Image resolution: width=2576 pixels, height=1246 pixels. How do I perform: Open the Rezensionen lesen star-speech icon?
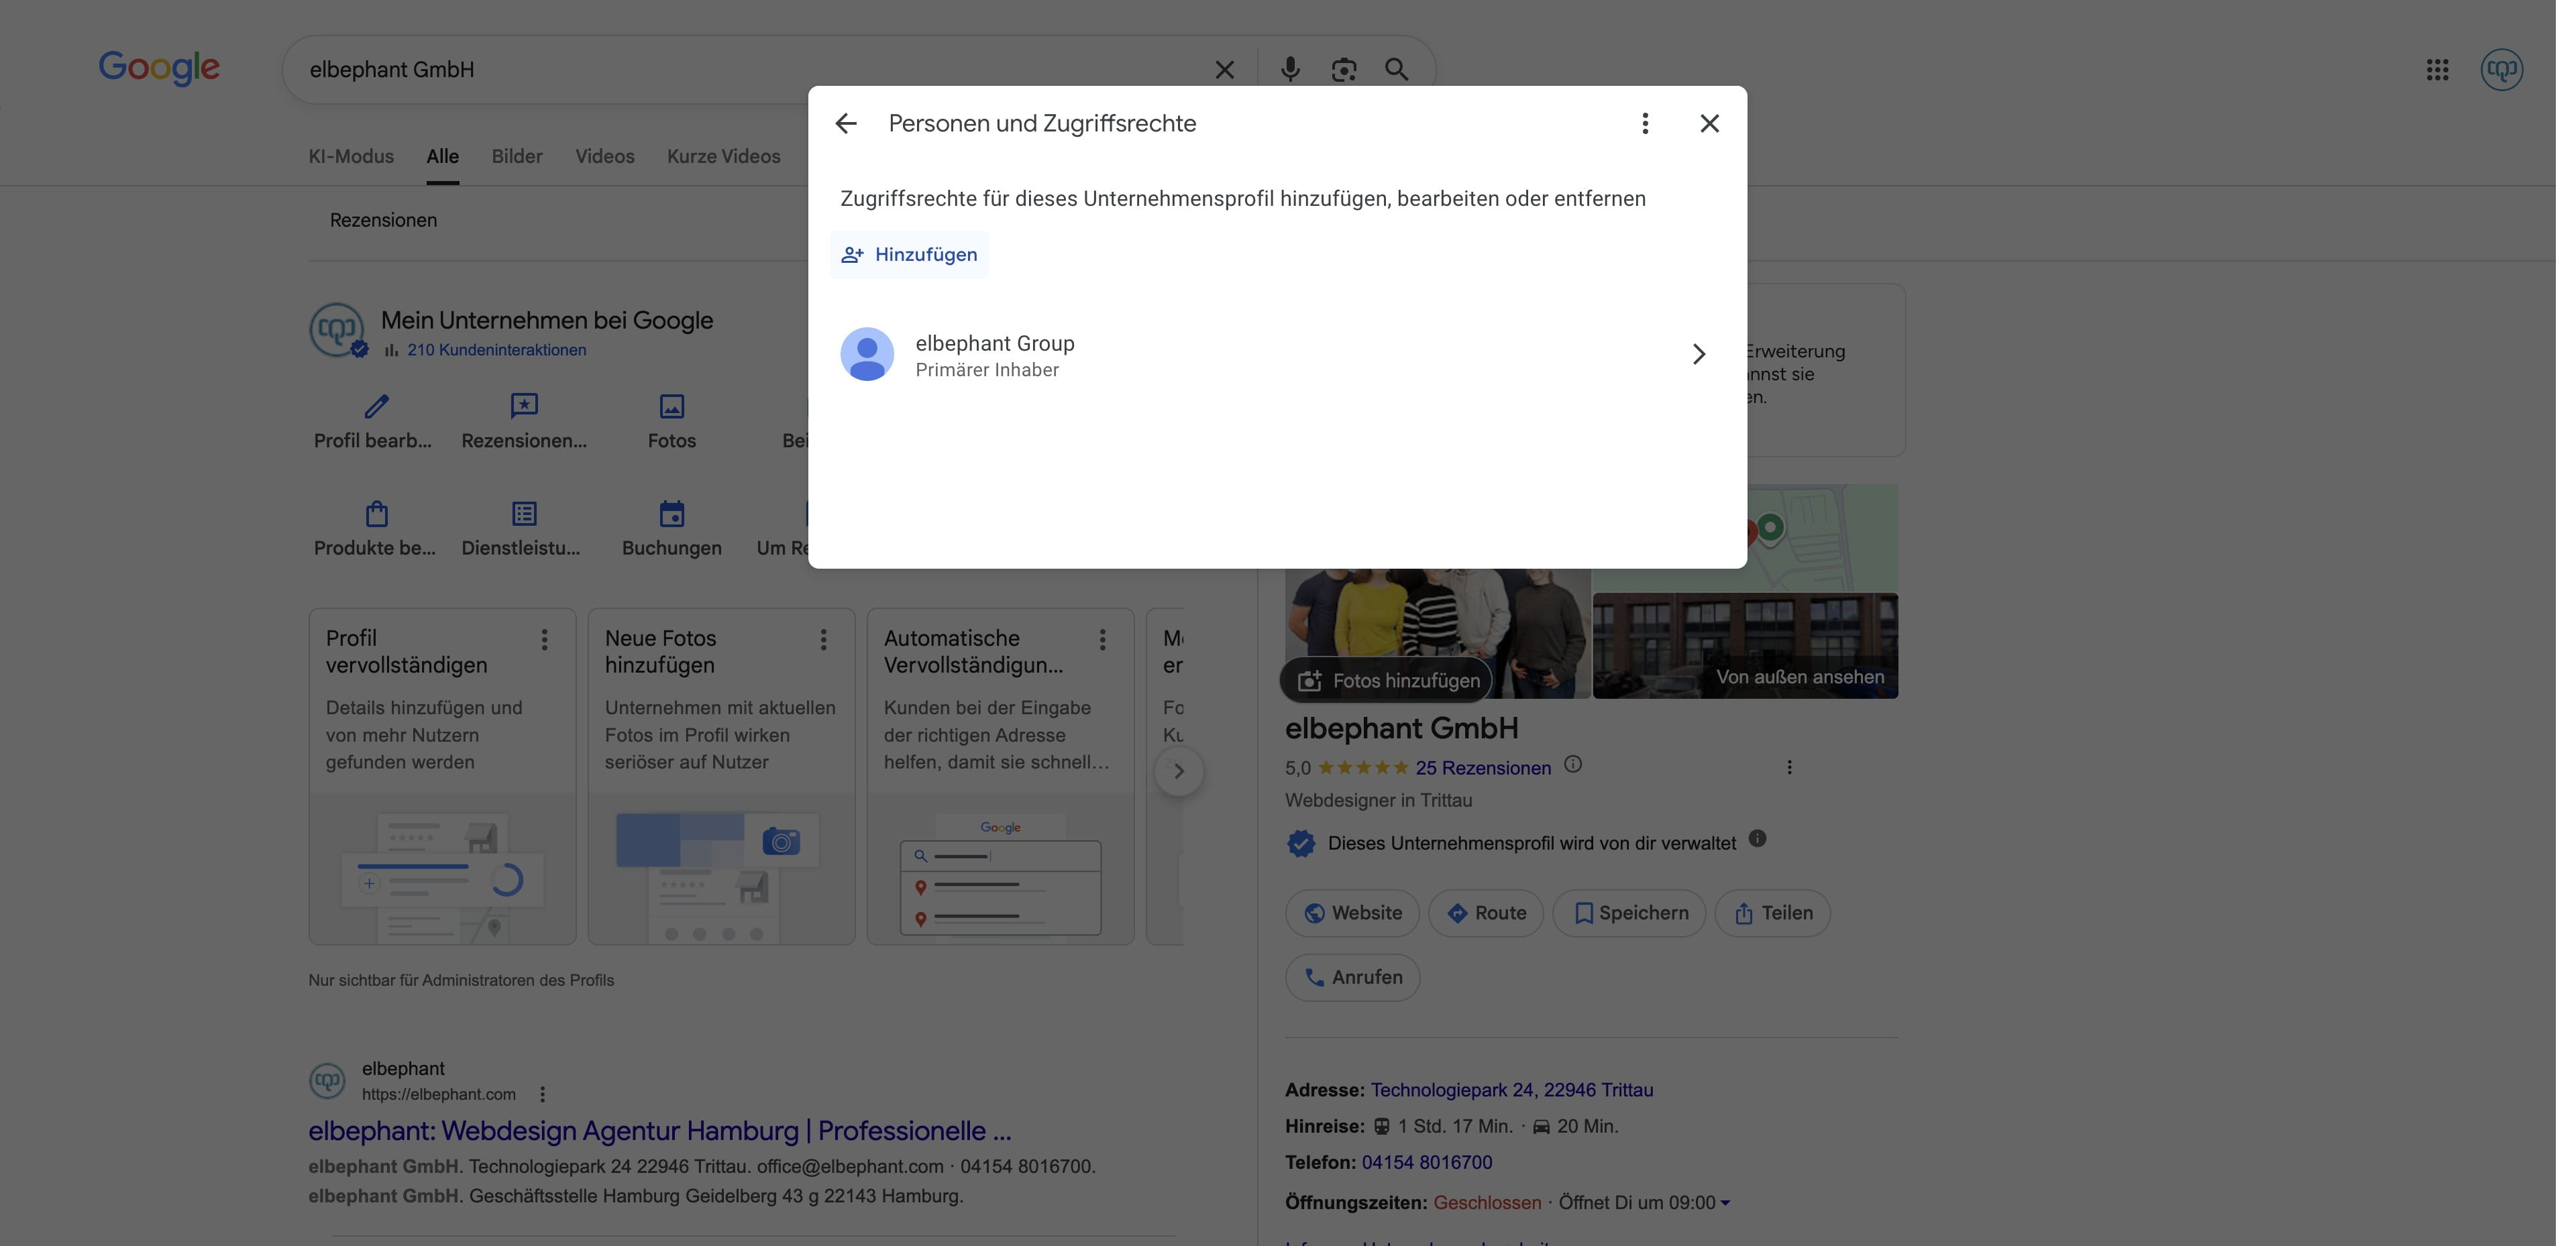coord(524,406)
